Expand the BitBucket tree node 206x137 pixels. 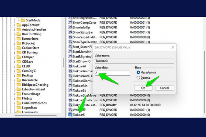pos(14,43)
